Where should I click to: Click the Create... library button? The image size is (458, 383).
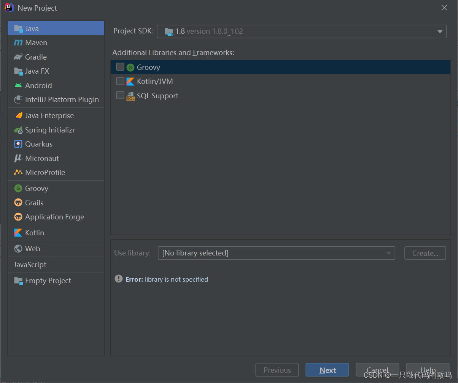(x=425, y=253)
